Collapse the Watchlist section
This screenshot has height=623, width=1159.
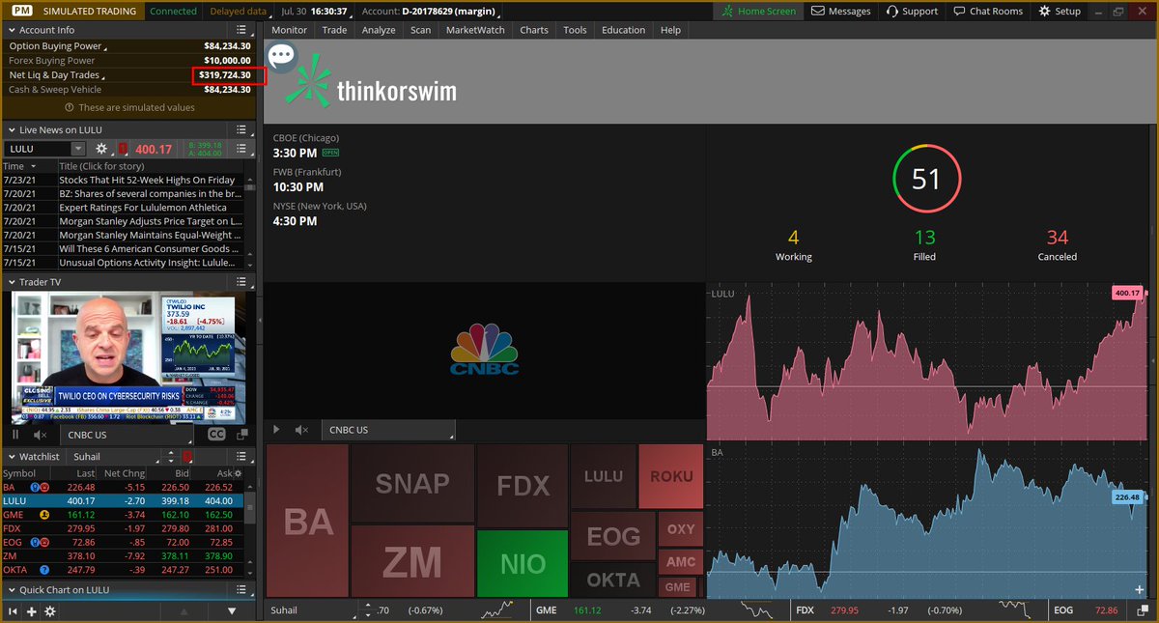(x=11, y=456)
